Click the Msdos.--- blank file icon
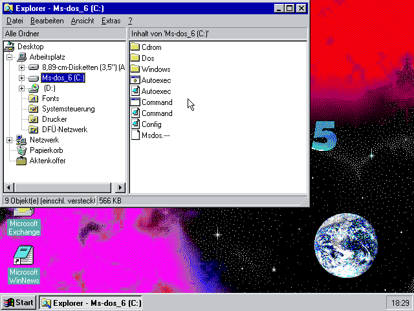Viewport: 414px width, 311px height. (135, 135)
